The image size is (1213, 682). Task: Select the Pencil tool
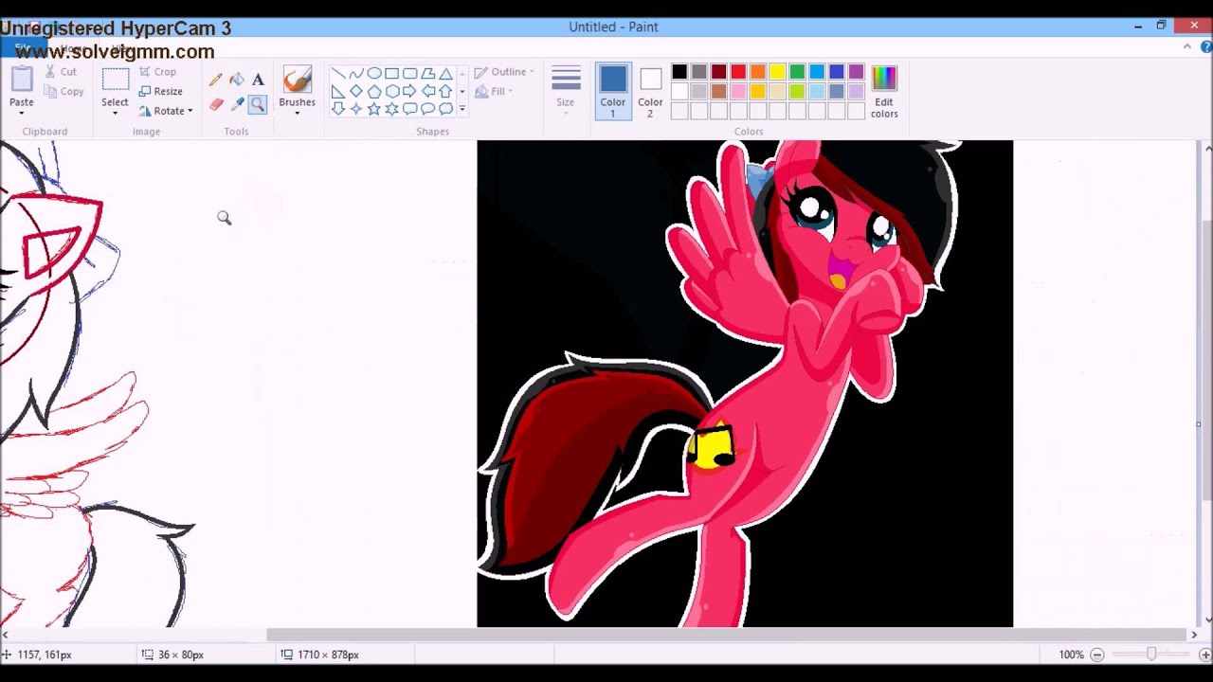coord(215,81)
